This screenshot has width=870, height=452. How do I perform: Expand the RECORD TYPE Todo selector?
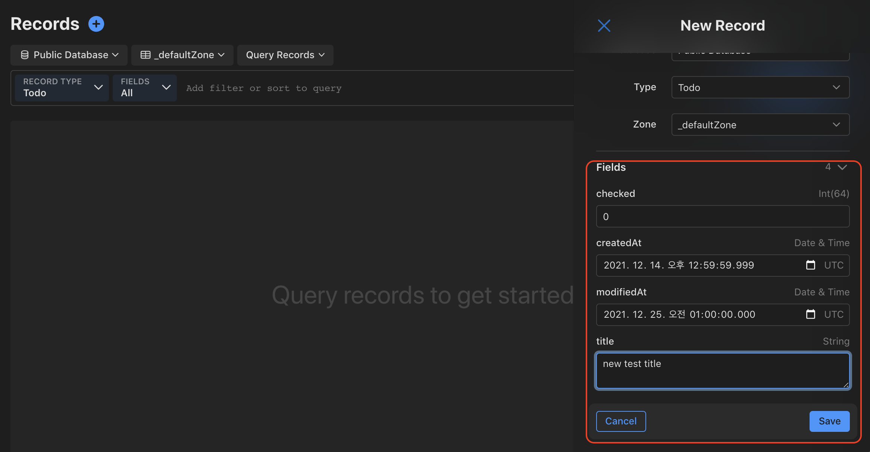(x=62, y=88)
